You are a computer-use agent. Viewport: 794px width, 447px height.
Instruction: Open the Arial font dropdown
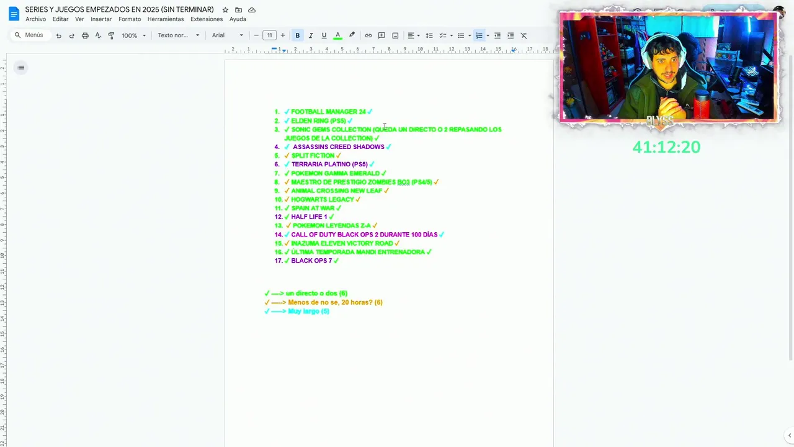[x=228, y=35]
